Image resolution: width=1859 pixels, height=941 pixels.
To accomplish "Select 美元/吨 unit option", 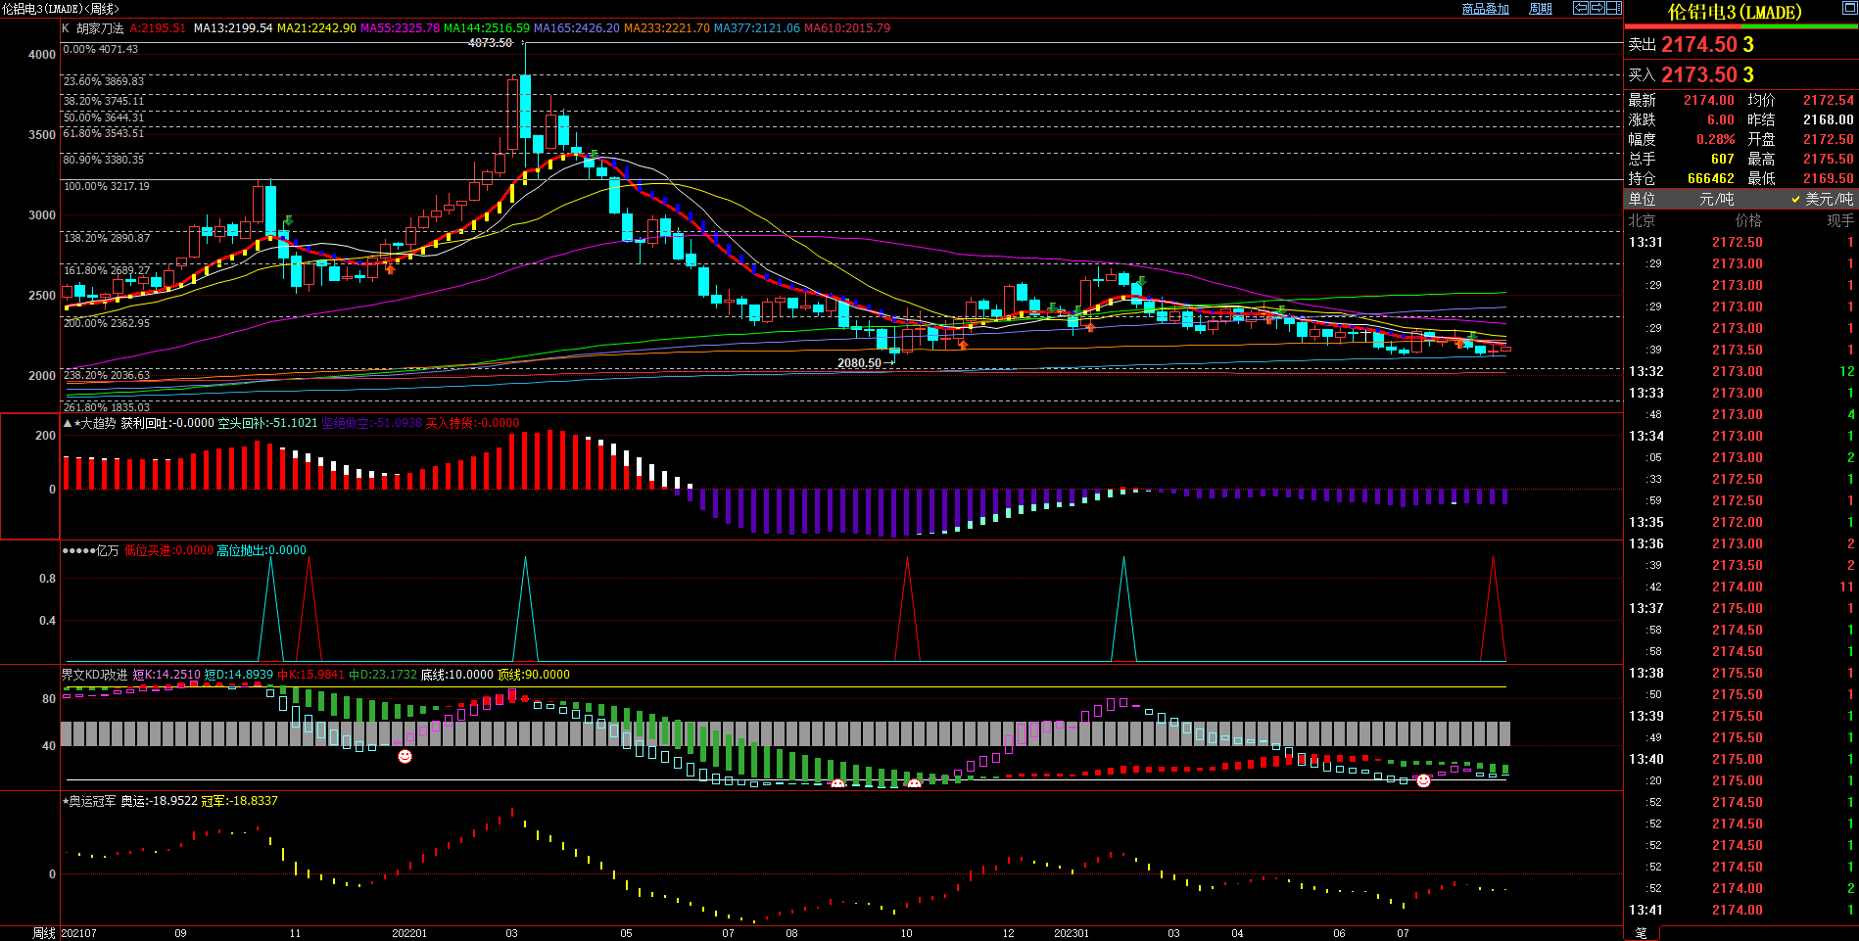I will pyautogui.click(x=1822, y=199).
